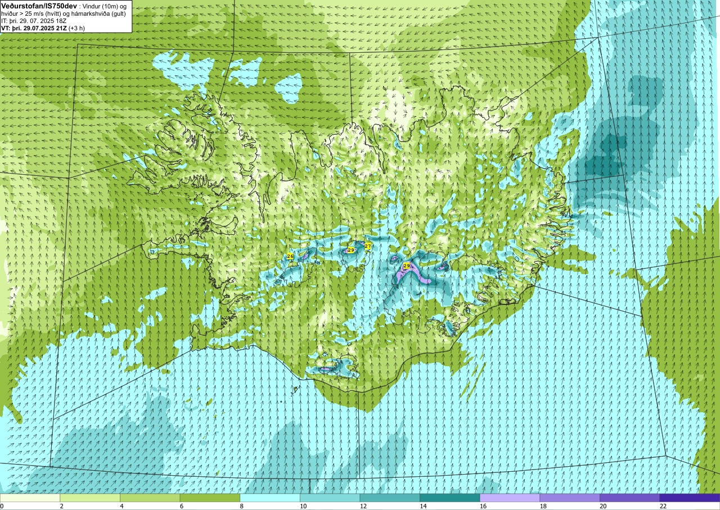Click the yellow gust label 27

point(368,246)
